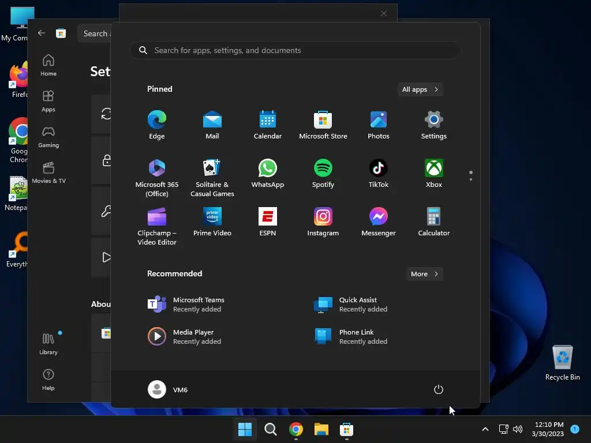Open Settings from the Start menu
The width and height of the screenshot is (591, 443).
click(x=434, y=125)
